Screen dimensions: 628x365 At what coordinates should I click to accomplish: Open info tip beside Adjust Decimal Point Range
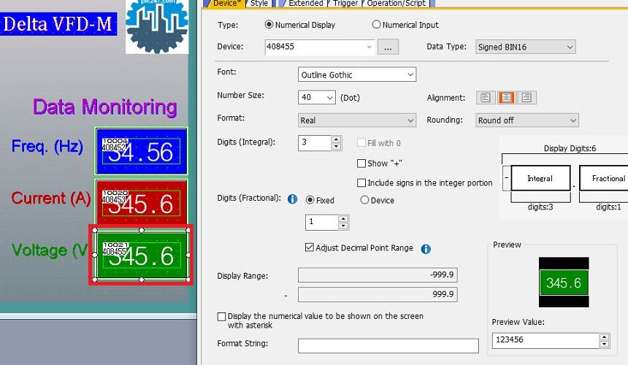click(x=425, y=249)
